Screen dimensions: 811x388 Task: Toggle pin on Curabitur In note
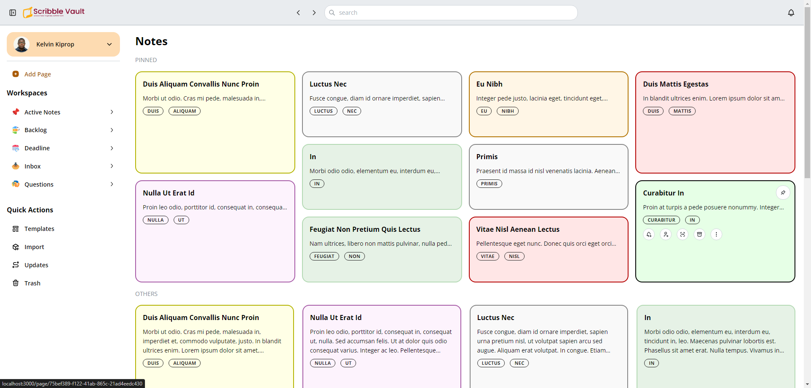click(x=783, y=193)
